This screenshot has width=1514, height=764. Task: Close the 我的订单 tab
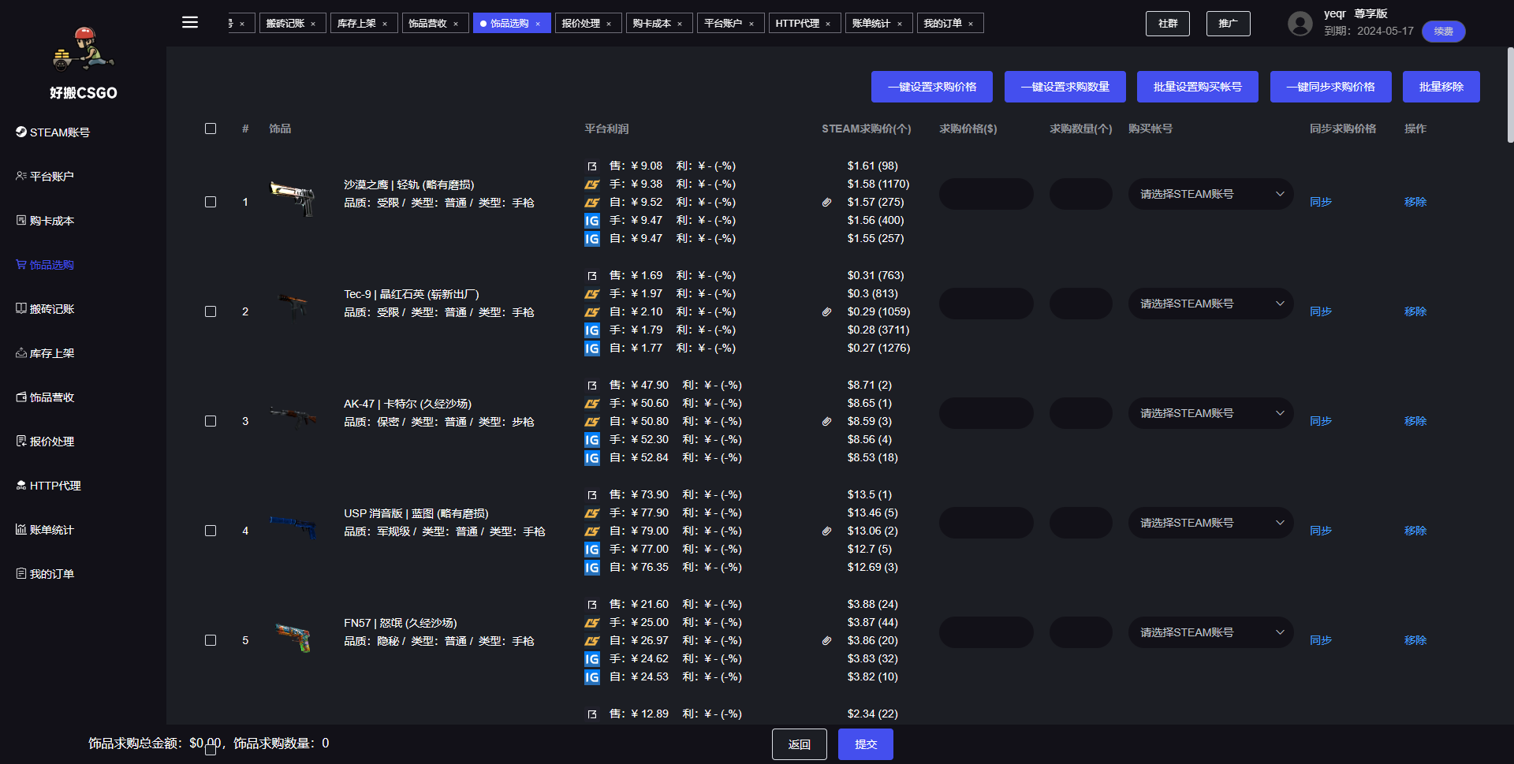coord(971,24)
